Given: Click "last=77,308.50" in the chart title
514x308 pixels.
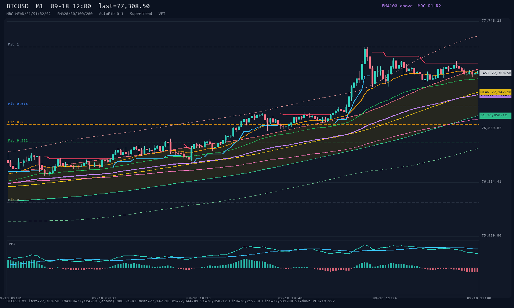Looking at the screenshot, I should [124, 6].
